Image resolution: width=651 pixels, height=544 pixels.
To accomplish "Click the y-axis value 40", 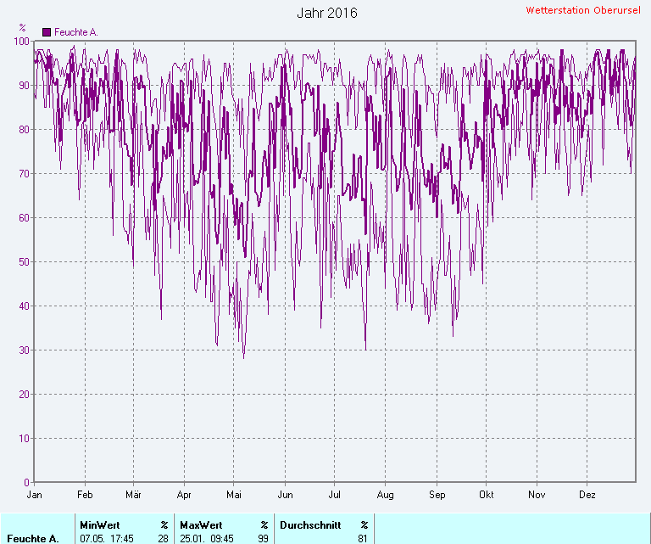I will click(x=24, y=306).
